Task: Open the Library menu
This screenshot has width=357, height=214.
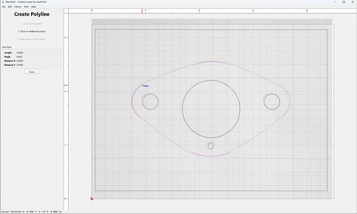Action: (x=18, y=7)
